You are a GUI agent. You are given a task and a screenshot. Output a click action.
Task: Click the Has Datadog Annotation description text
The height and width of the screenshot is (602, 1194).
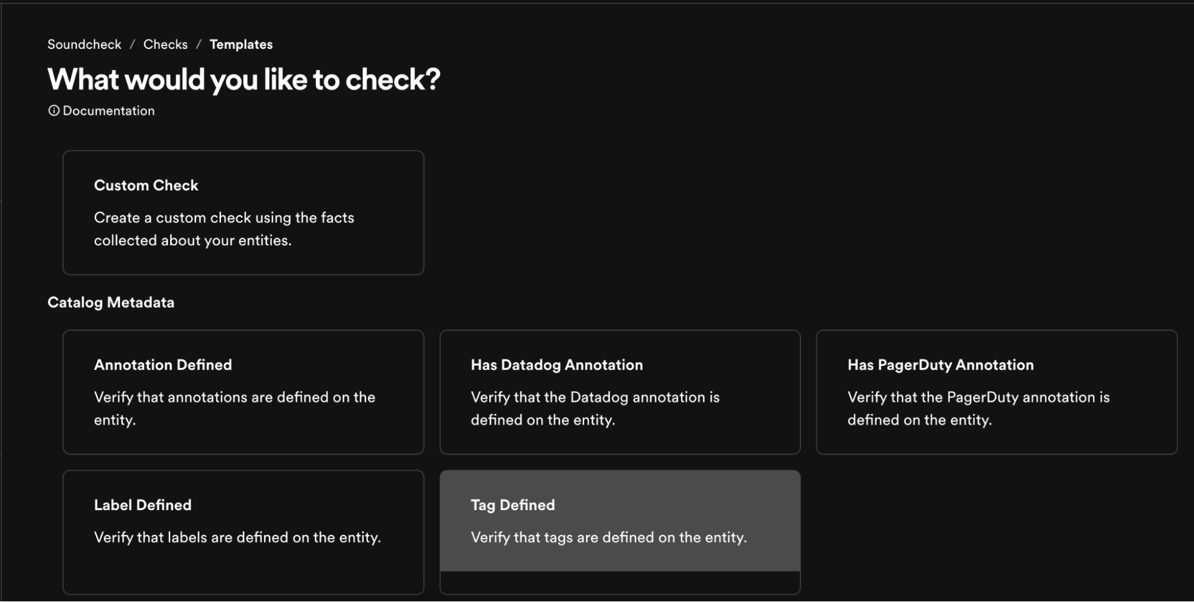[x=596, y=408]
